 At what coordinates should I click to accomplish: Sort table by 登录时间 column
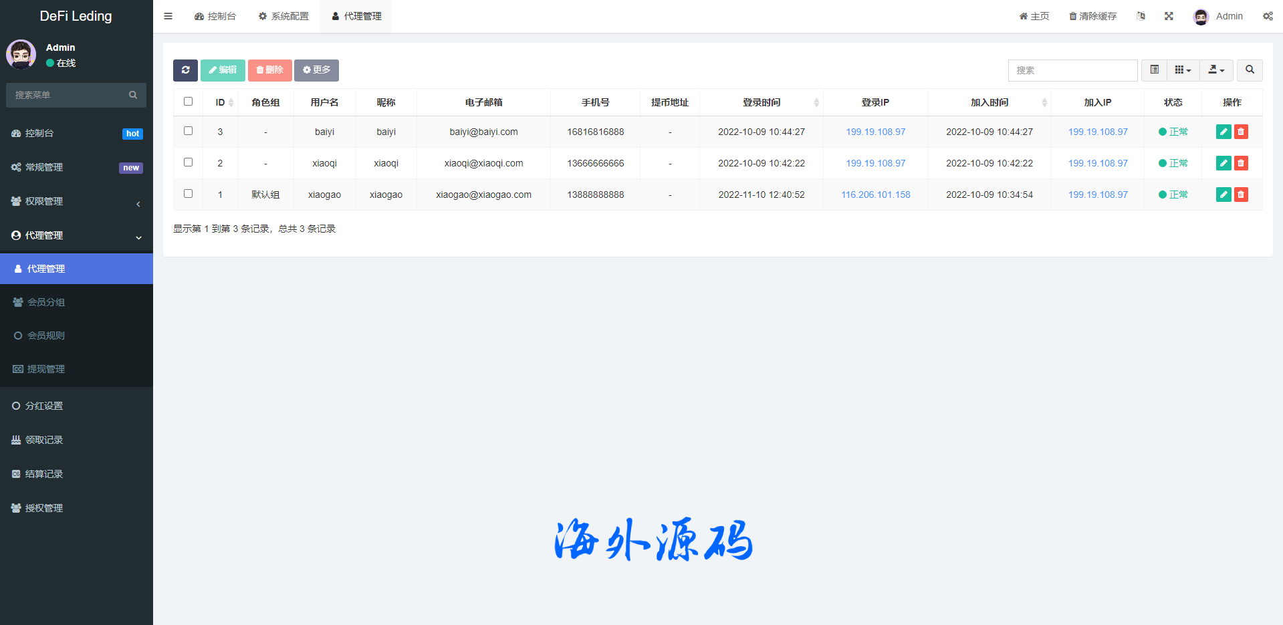point(762,102)
